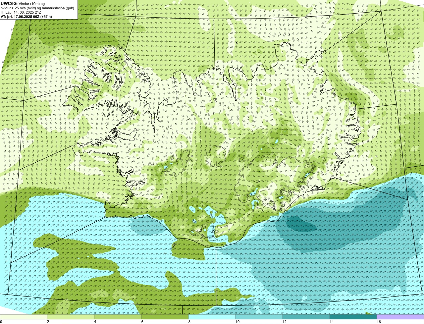Click the valid time 'VT: þri. 17.06.2025 06Z (+57 h)'
This screenshot has width=424, height=324.
click(x=26, y=17)
